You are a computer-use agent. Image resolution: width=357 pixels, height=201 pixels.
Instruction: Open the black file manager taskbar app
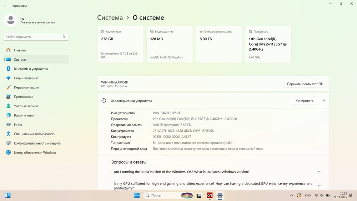tap(199, 195)
